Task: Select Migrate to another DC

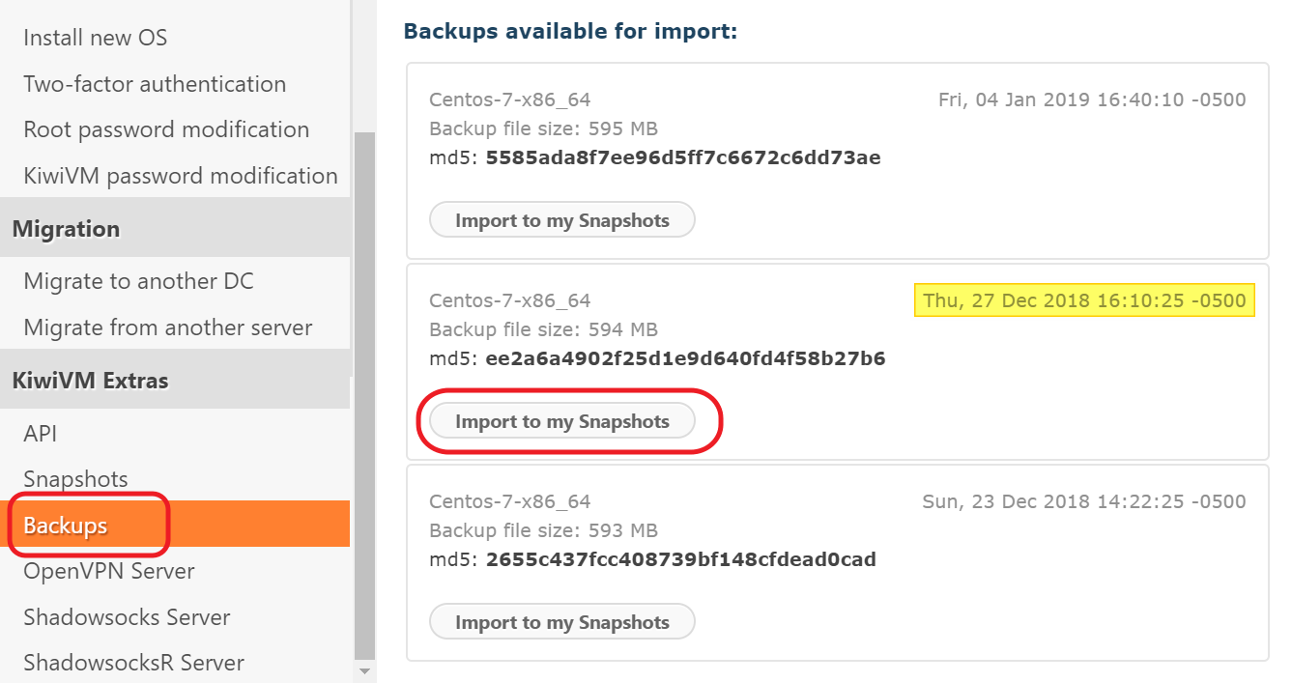Action: tap(138, 281)
